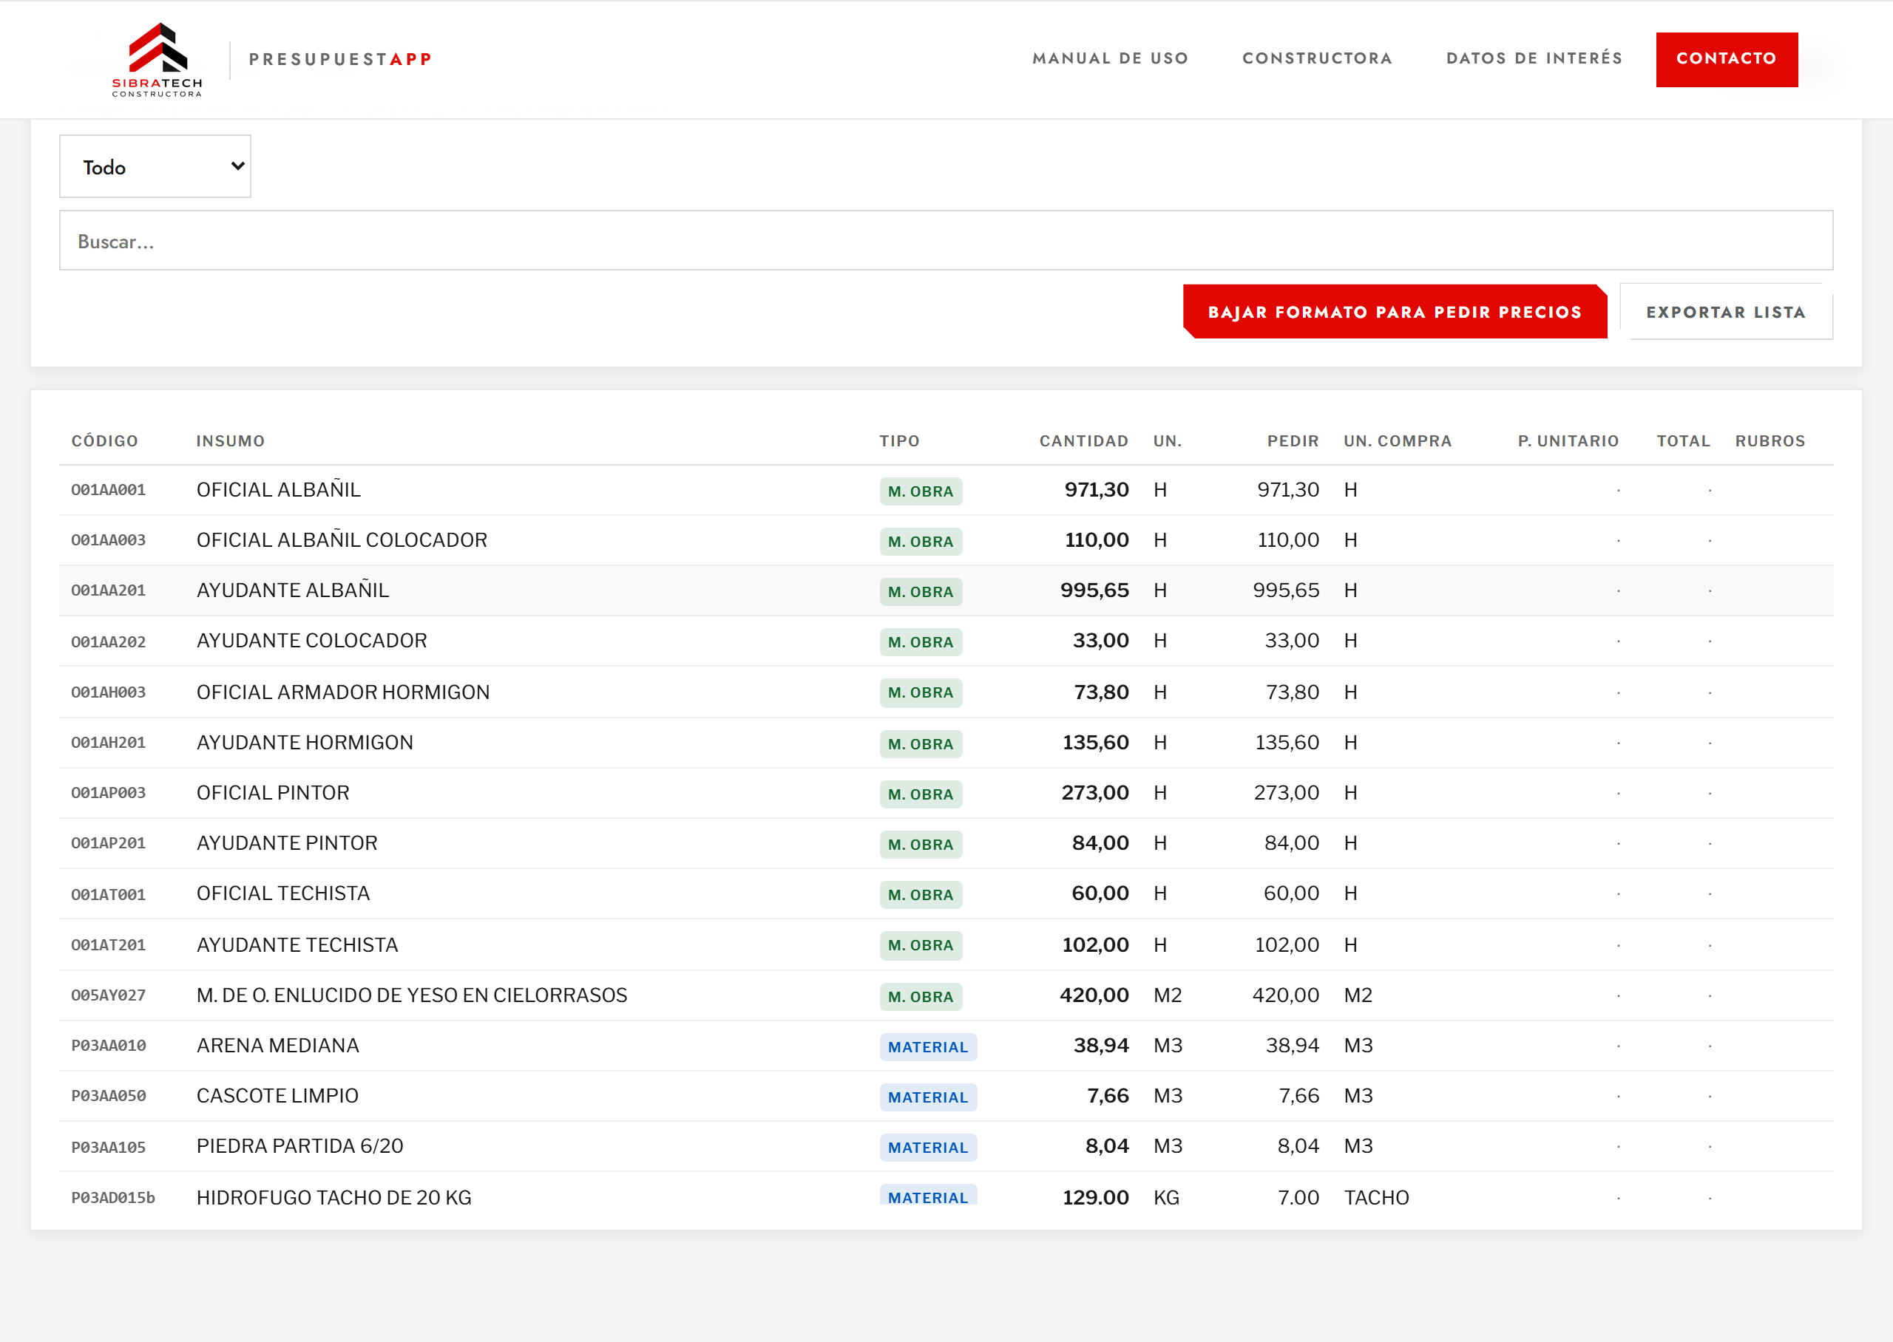This screenshot has height=1342, width=1893.
Task: Select code 001AP201
Action: [108, 844]
